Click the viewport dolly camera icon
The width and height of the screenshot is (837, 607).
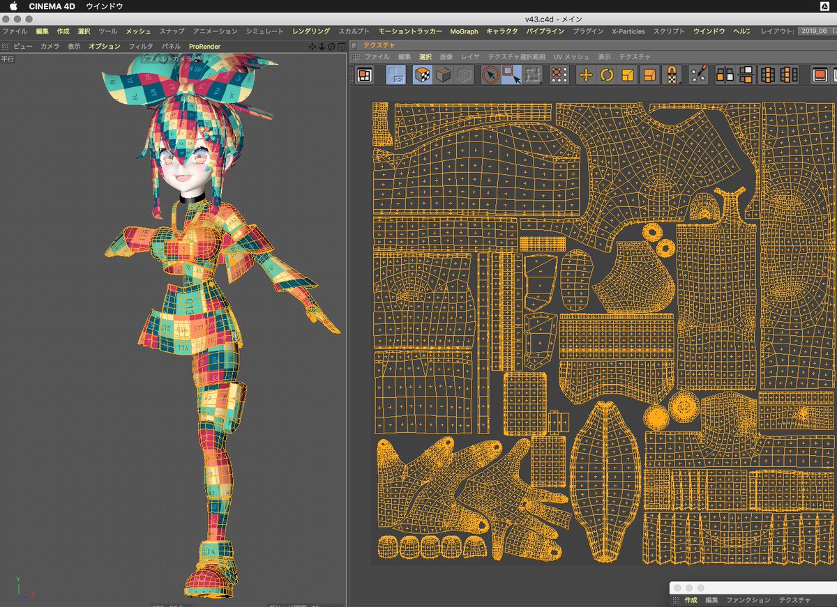322,47
